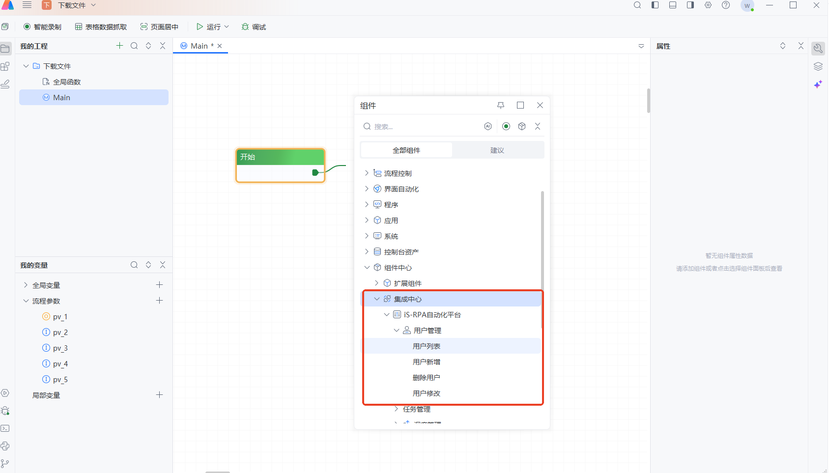829x473 pixels.
Task: Search within the 我的变量 panel
Action: tap(134, 265)
